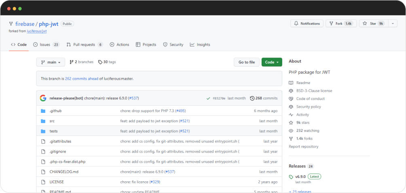Viewport: 406px width, 193px height.
Task: Click the Activity pulse icon
Action: [x=291, y=115]
